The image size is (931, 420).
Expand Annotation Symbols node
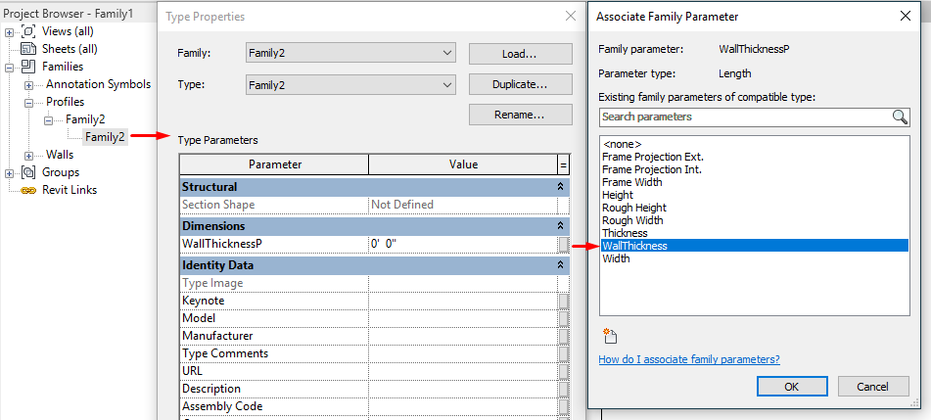click(x=29, y=85)
